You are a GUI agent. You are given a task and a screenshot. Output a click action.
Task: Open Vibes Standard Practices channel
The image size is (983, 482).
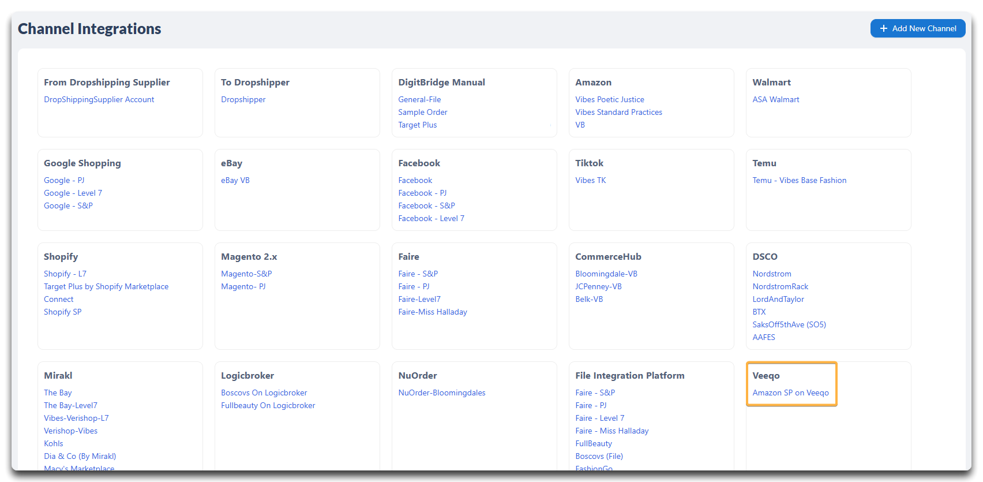click(x=619, y=112)
